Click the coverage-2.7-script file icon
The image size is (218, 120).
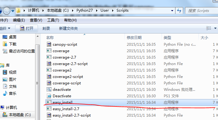[x=49, y=64]
